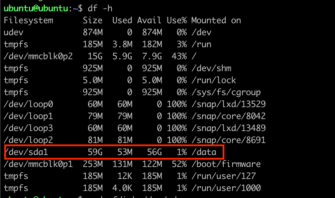Click the '15G' size value

(x=95, y=56)
